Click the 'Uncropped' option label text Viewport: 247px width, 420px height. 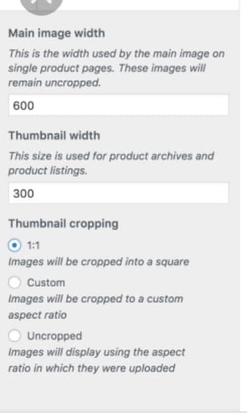[x=54, y=336]
